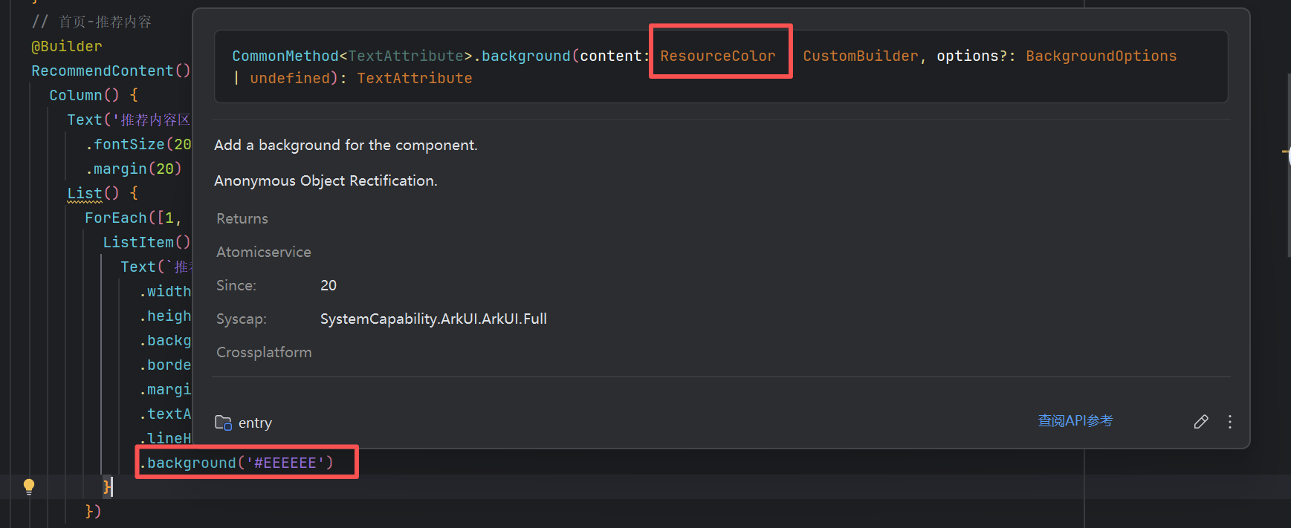1291x528 pixels.
Task: Open the three-dot more options menu
Action: [x=1230, y=422]
